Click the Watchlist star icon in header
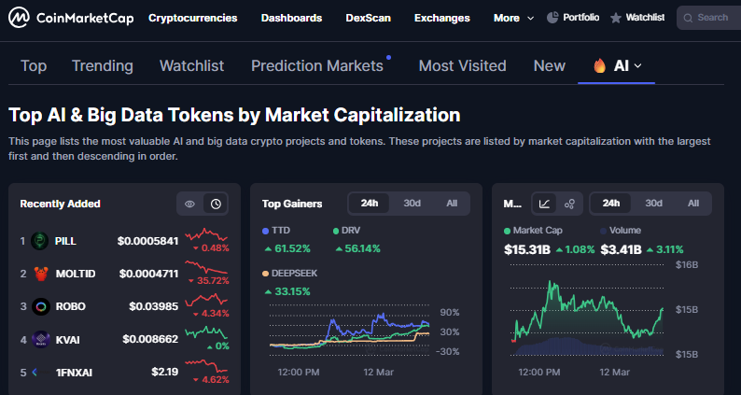Image resolution: width=741 pixels, height=395 pixels. pos(616,18)
